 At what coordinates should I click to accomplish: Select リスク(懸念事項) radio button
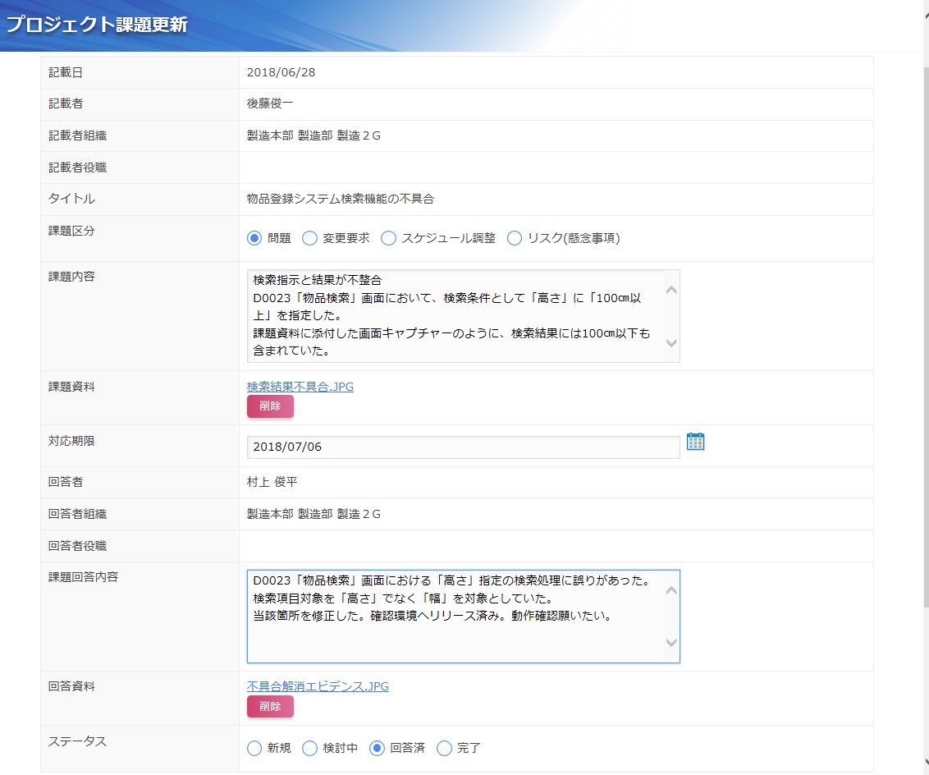[515, 239]
